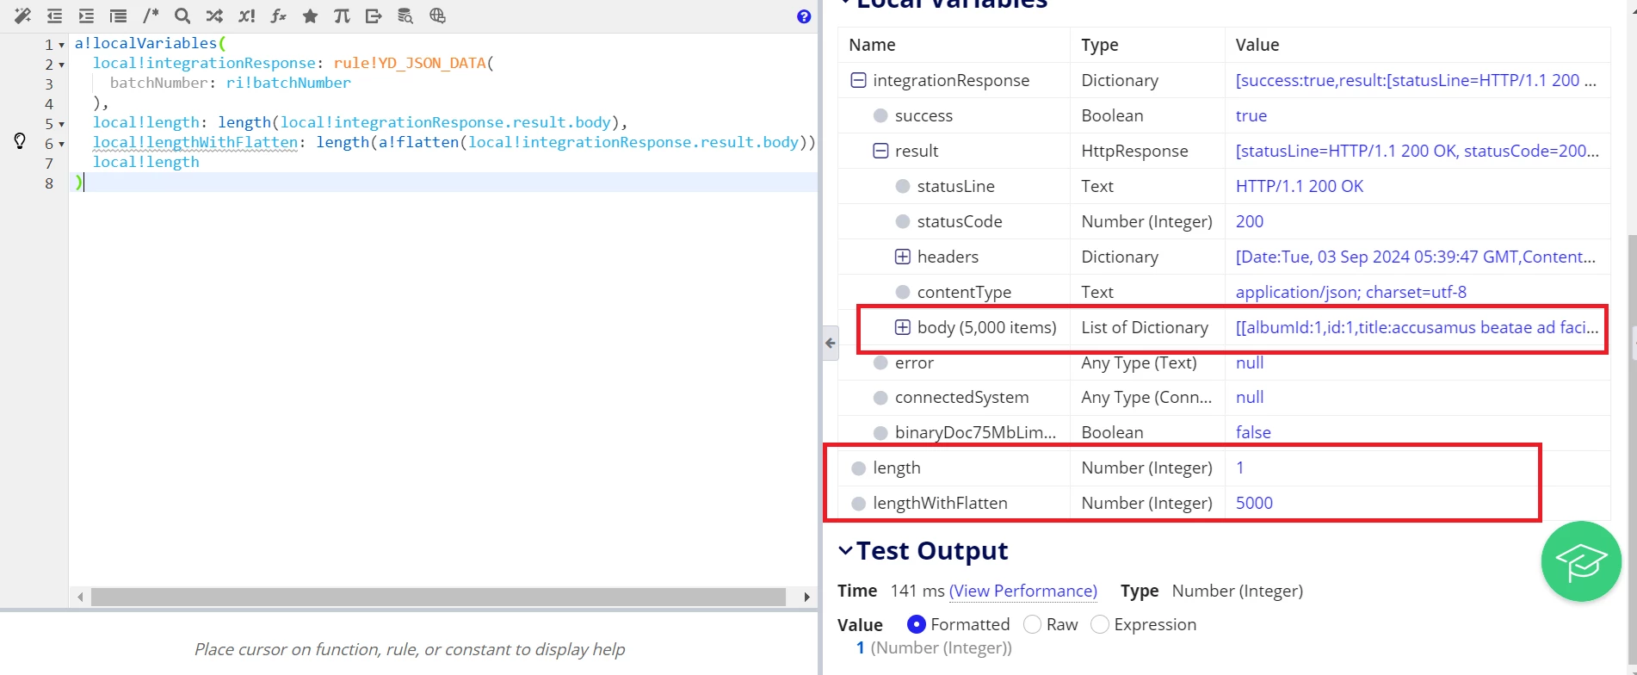Image resolution: width=1637 pixels, height=675 pixels.
Task: Click the statusCode variable name
Action: [x=960, y=221]
